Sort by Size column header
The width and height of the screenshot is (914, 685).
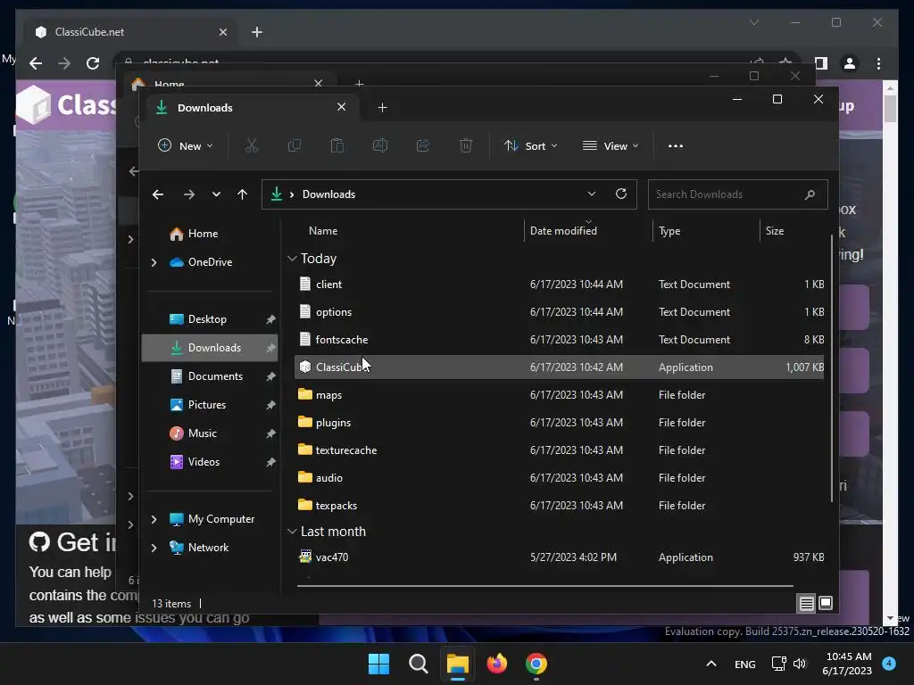(x=775, y=231)
